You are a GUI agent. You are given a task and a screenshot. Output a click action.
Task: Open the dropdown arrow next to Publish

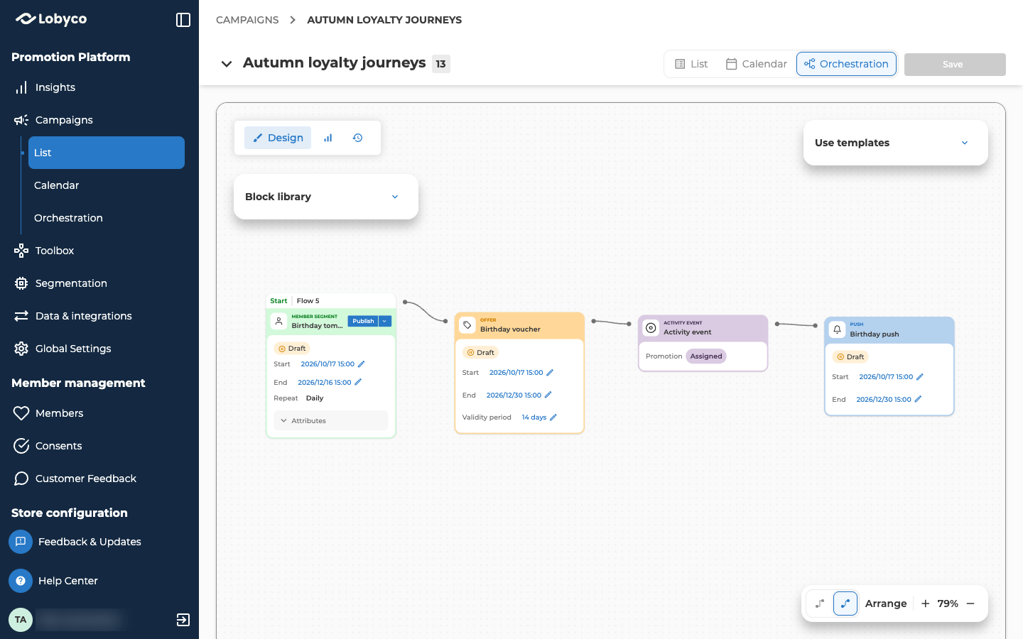pyautogui.click(x=385, y=321)
